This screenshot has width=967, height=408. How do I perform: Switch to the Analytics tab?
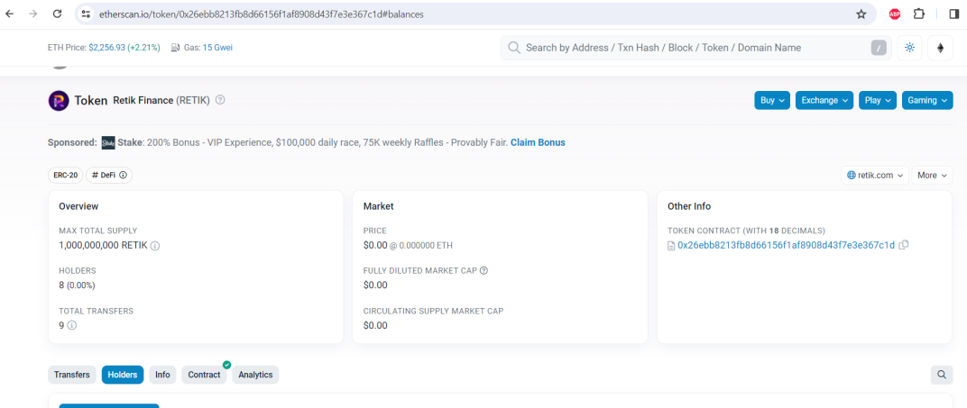coord(255,375)
